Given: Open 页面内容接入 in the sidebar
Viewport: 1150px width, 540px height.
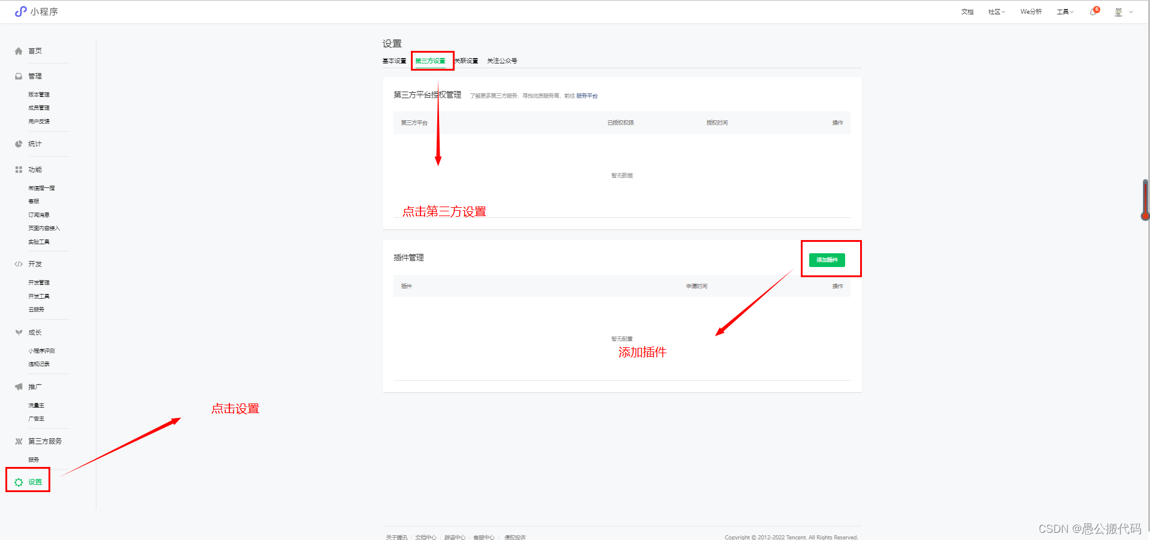Looking at the screenshot, I should (44, 228).
